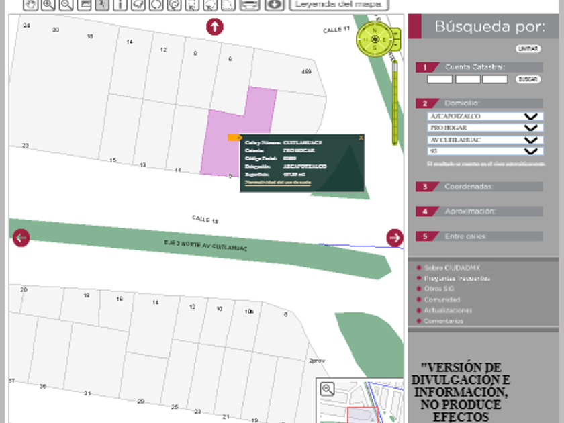Viewport: 564px width, 423px height.
Task: Click magnifier icon in overview minimap
Action: pos(328,389)
